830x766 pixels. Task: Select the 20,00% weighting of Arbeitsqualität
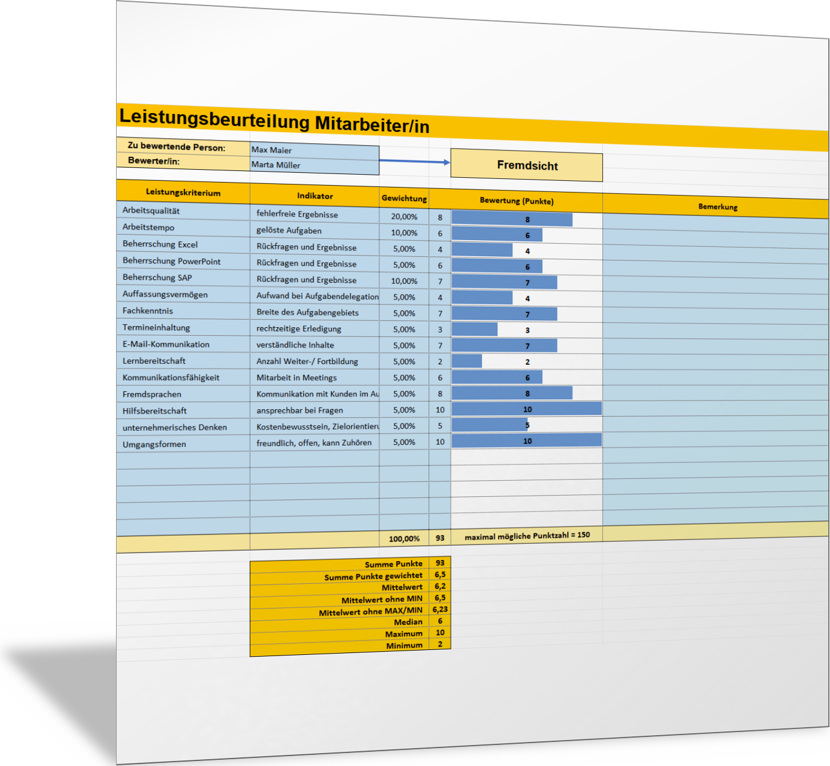click(x=404, y=217)
